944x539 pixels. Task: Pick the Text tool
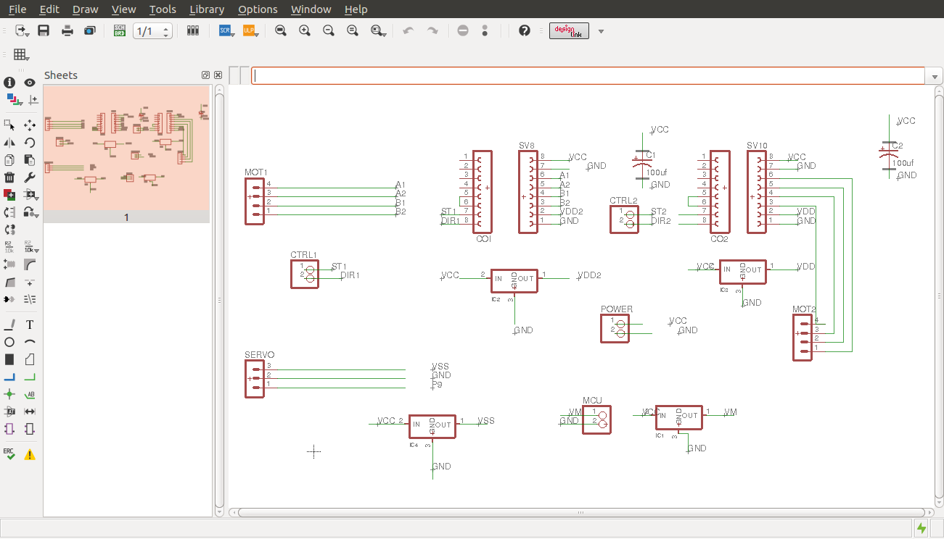click(30, 325)
